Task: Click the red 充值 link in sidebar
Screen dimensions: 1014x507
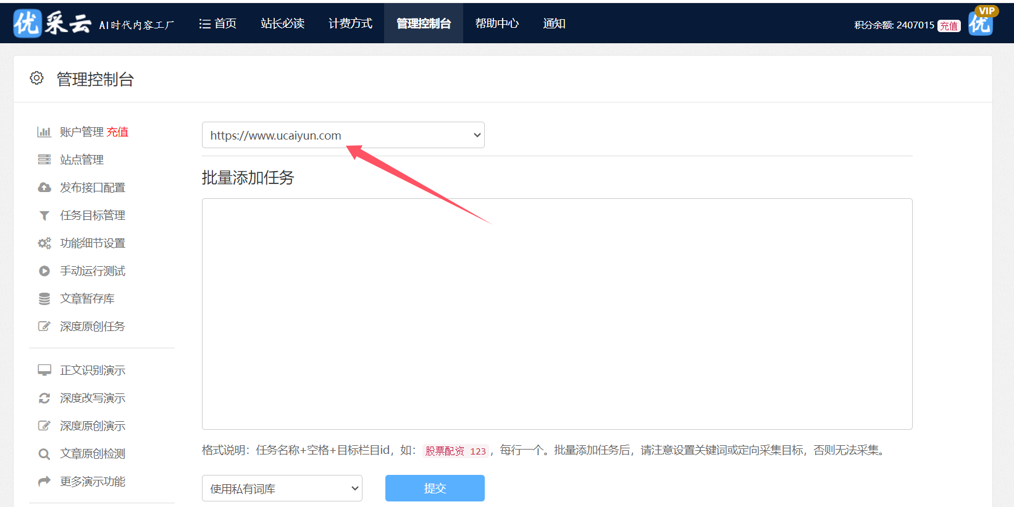Action: tap(117, 132)
